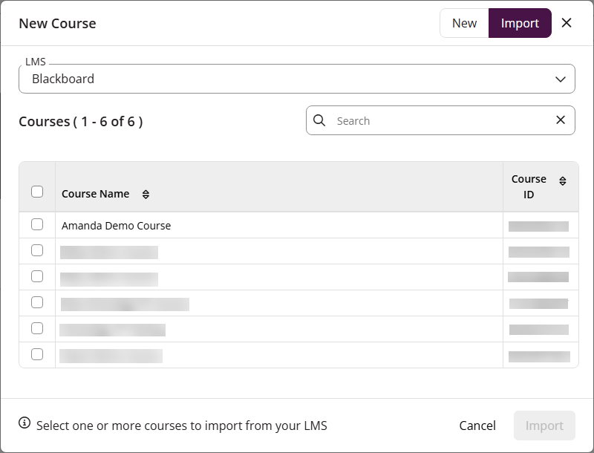The height and width of the screenshot is (453, 594).
Task: Select the Import tab
Action: (x=520, y=23)
